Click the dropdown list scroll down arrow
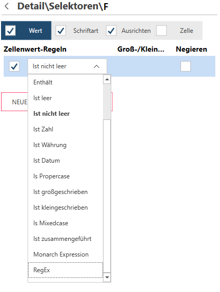The width and height of the screenshot is (220, 292). coord(107,277)
